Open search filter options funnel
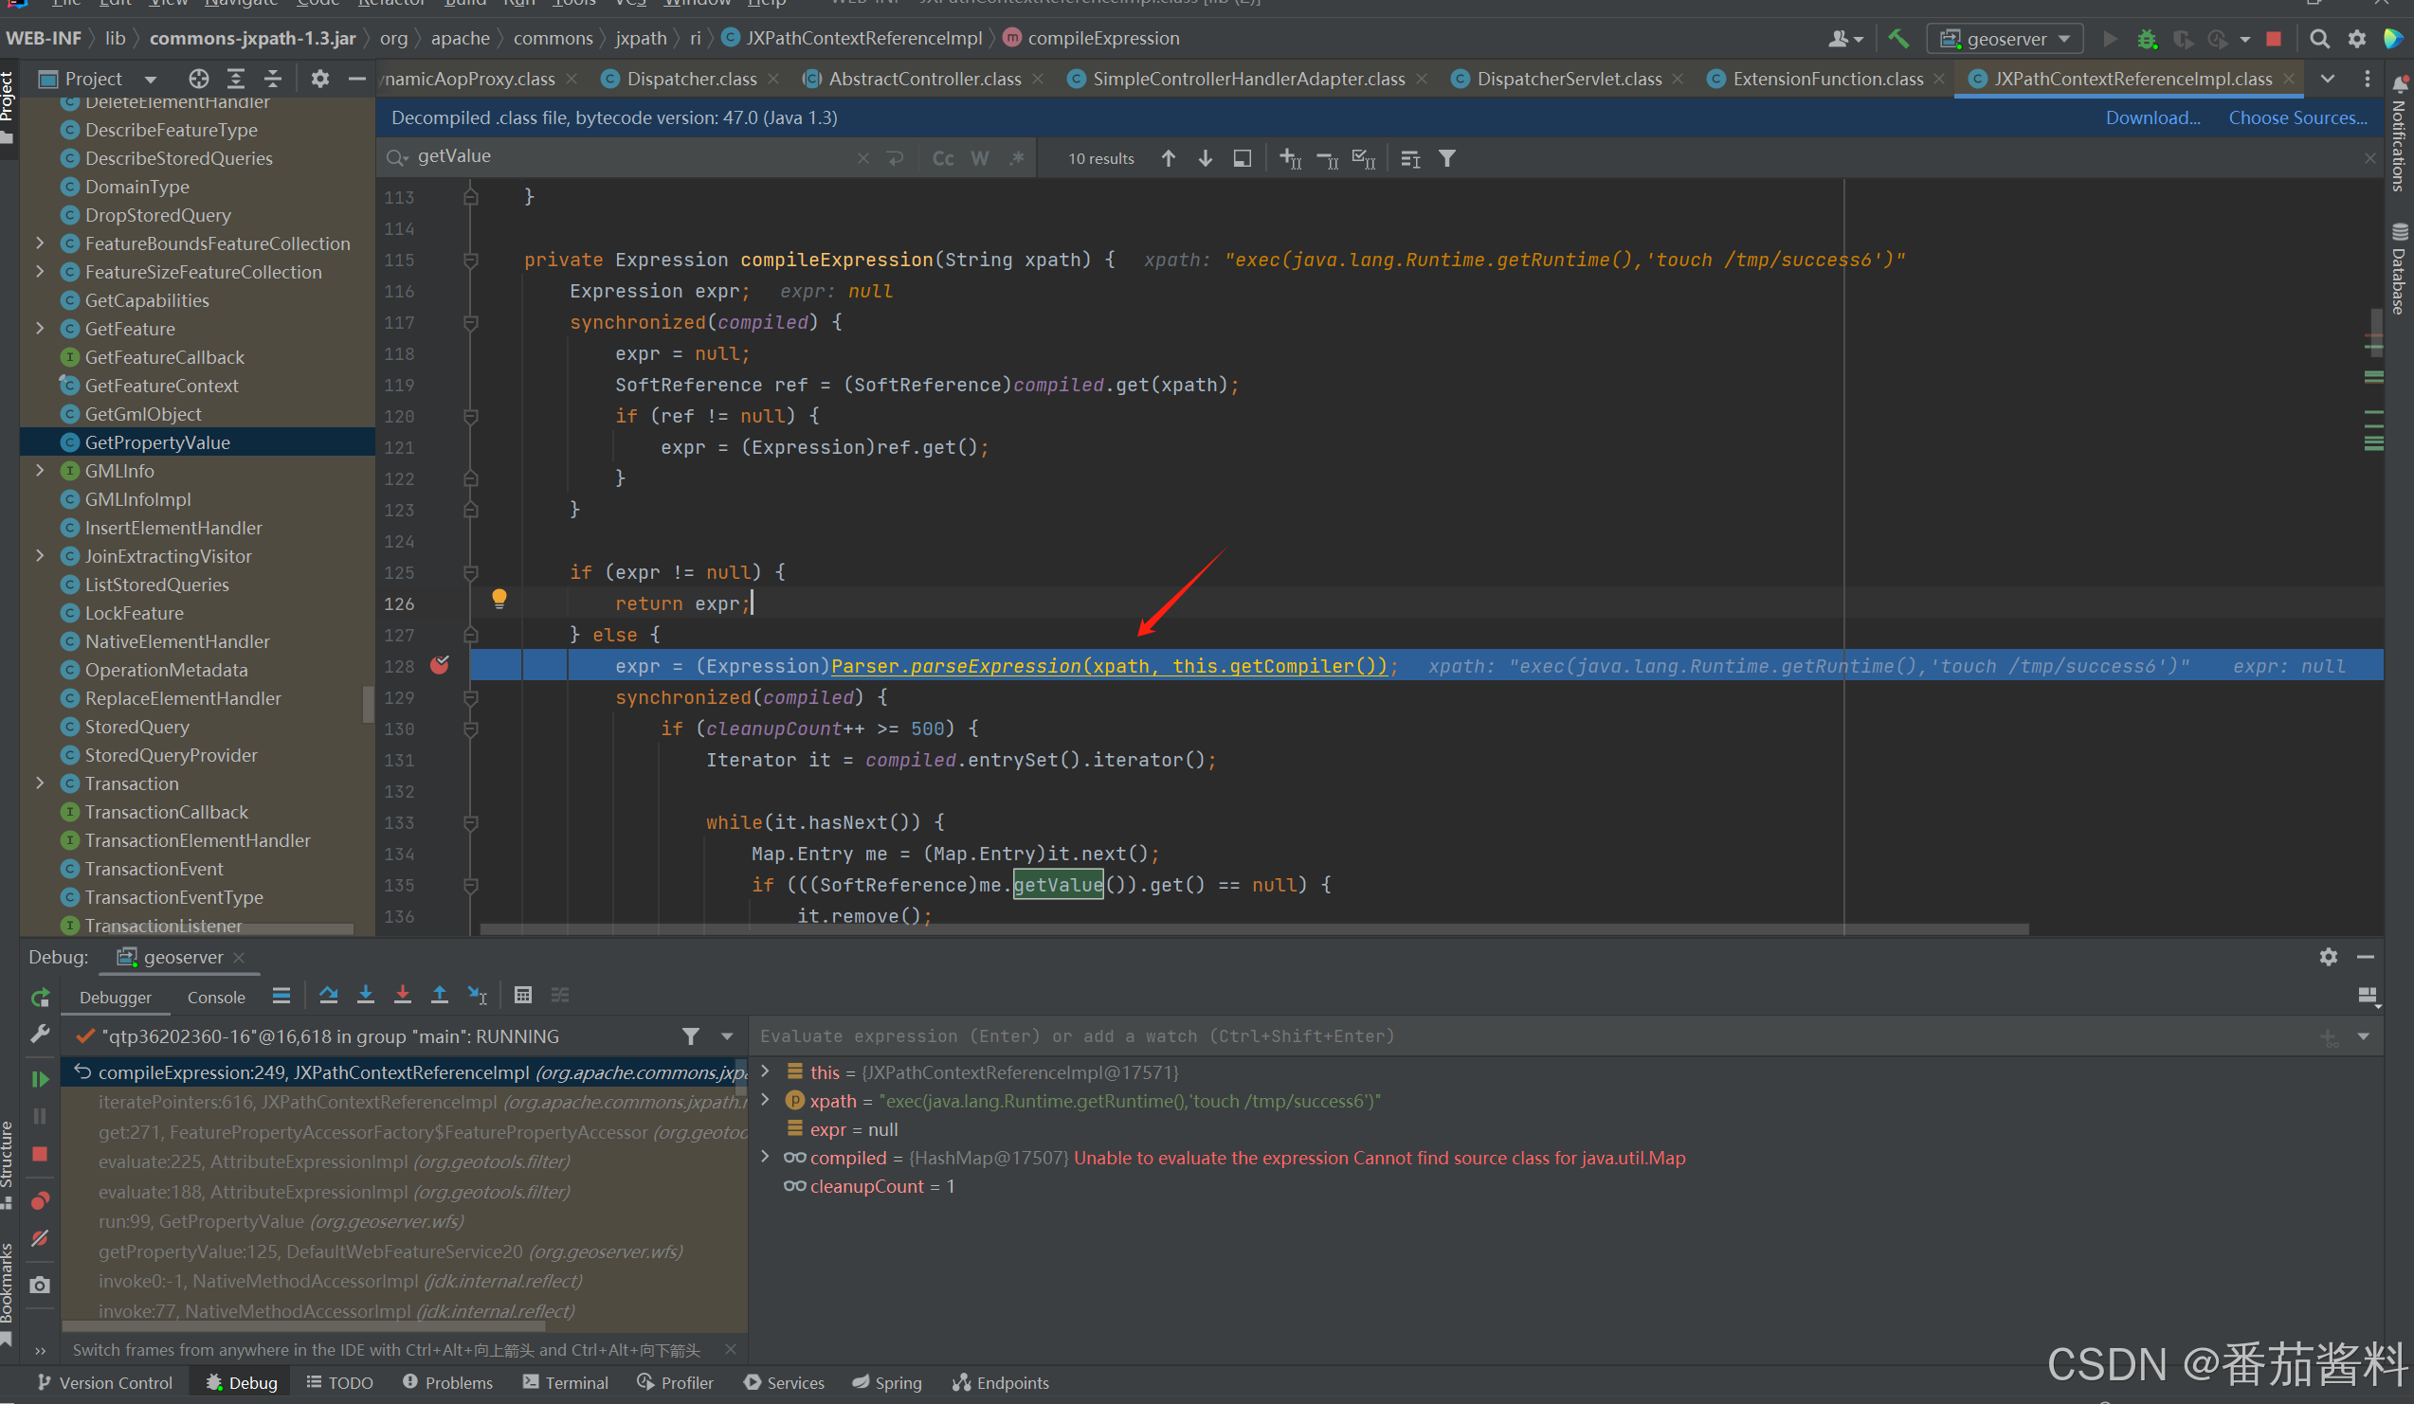This screenshot has height=1404, width=2414. click(1446, 158)
